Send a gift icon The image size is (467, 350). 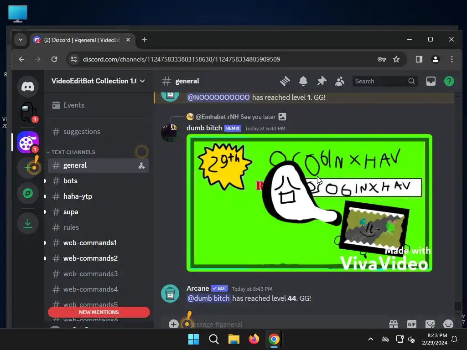click(394, 324)
